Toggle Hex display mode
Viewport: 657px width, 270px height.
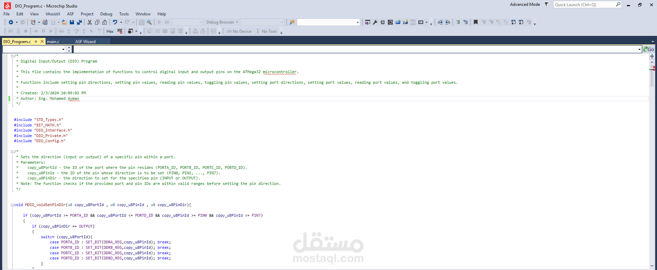pyautogui.click(x=110, y=31)
